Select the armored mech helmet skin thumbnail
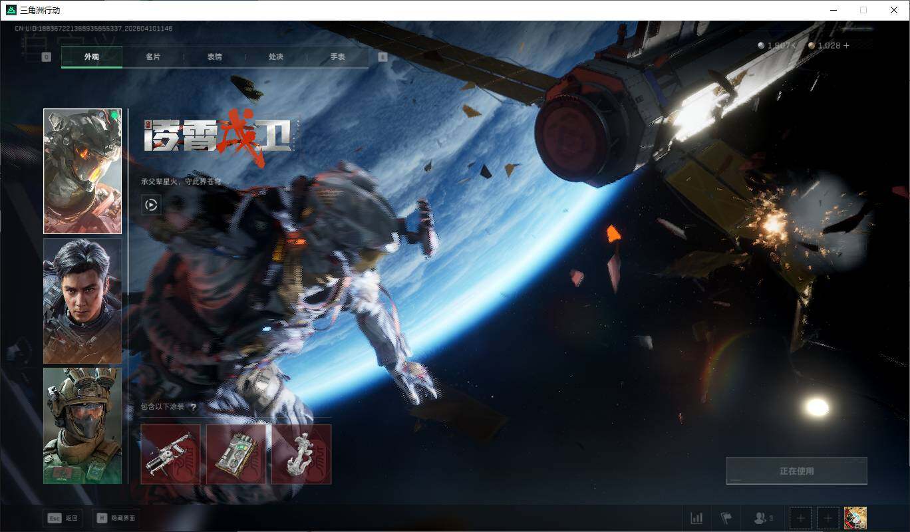 pyautogui.click(x=82, y=172)
